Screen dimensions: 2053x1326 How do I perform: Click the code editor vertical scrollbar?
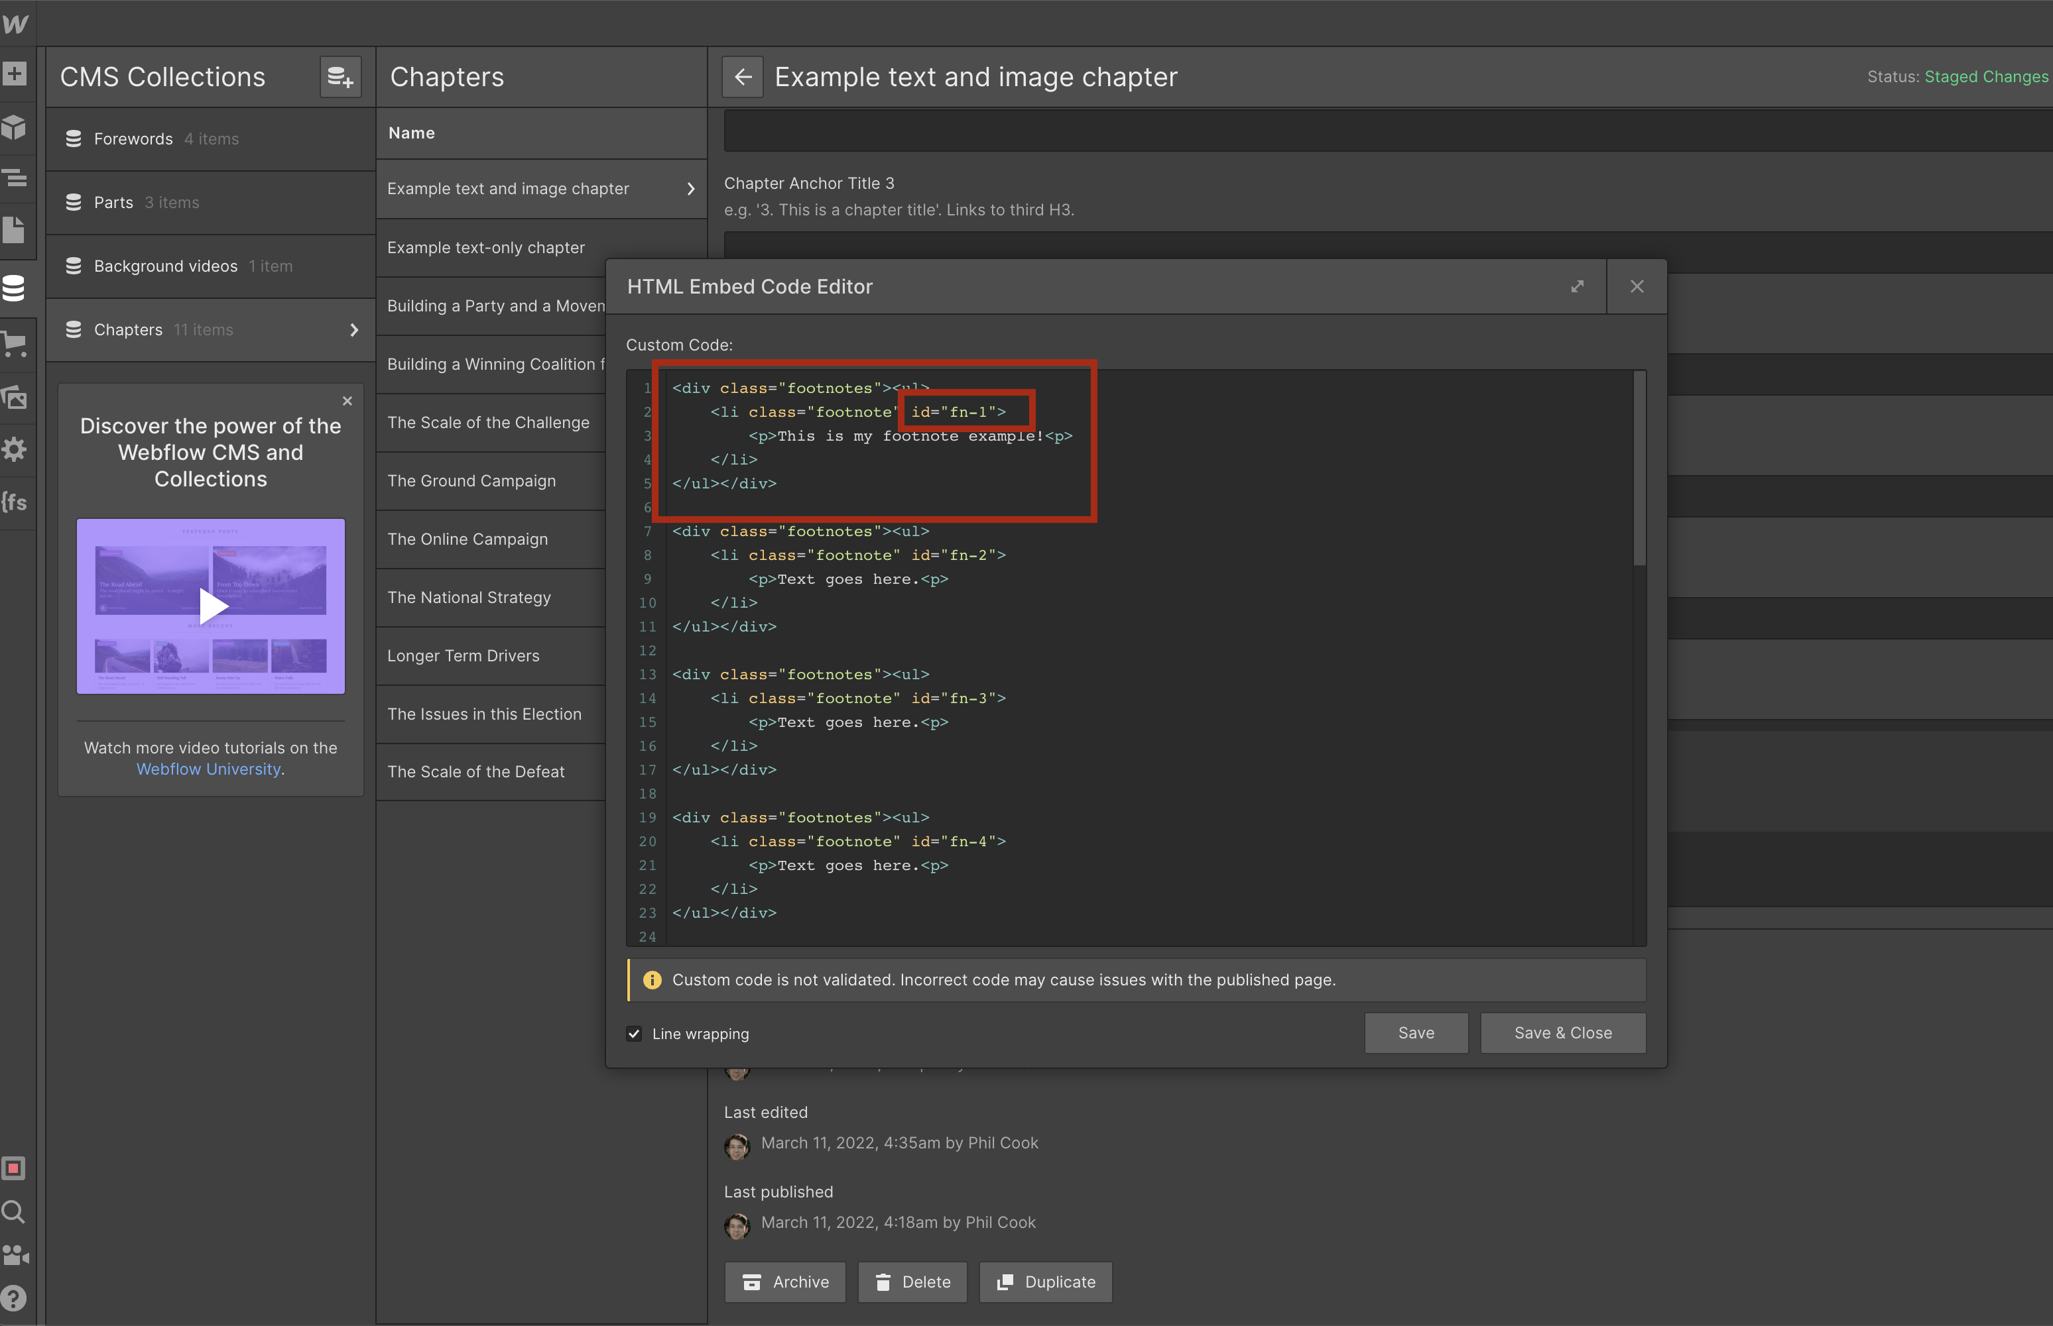pos(1639,469)
